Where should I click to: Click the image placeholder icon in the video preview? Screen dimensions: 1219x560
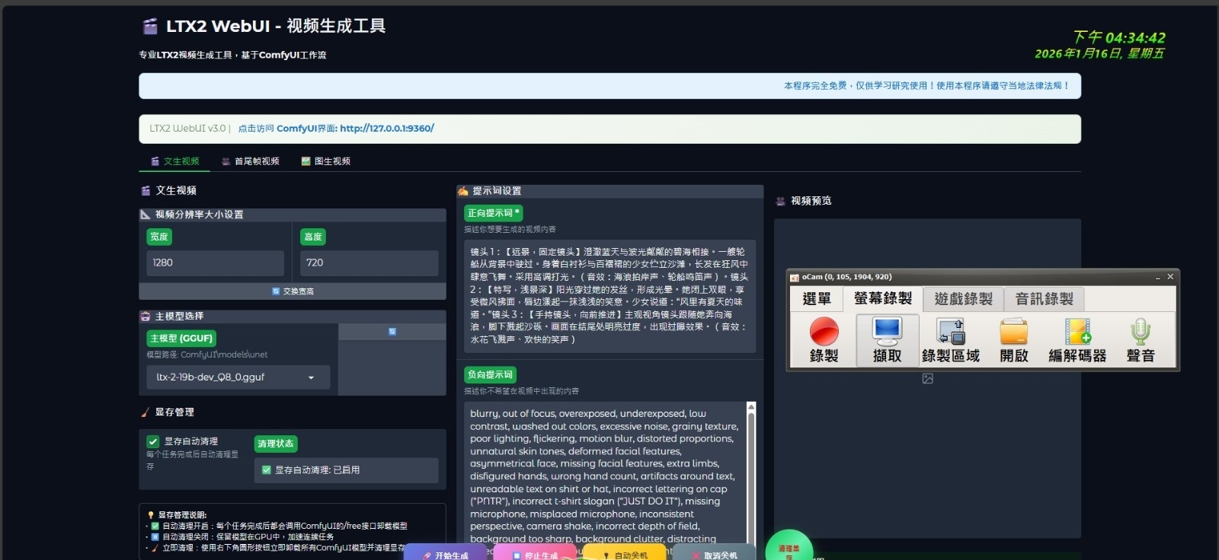pos(927,379)
